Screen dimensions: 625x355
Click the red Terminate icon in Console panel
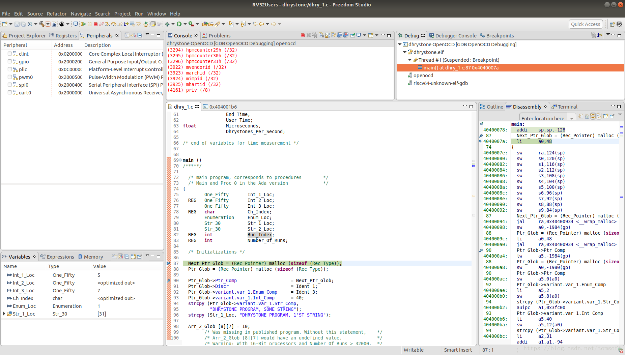pos(303,35)
